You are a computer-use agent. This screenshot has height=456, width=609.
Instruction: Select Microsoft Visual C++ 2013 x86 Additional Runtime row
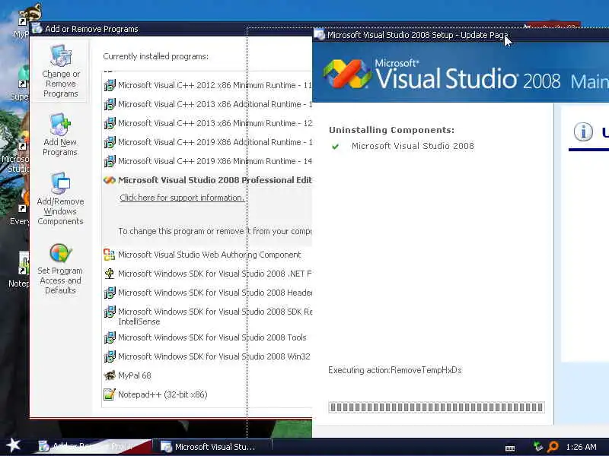pyautogui.click(x=207, y=104)
